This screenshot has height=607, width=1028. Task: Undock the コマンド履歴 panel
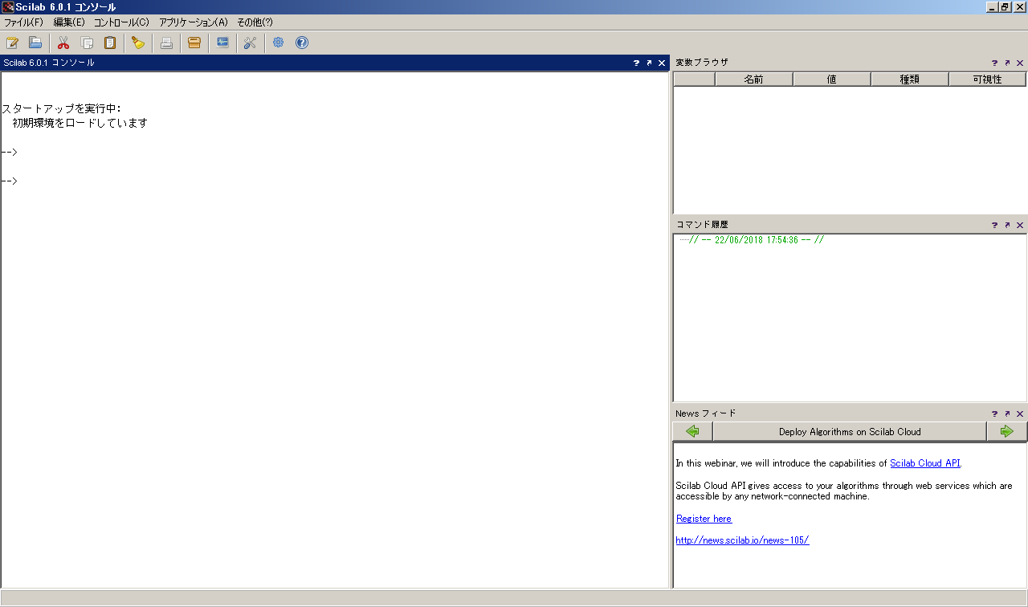1007,225
